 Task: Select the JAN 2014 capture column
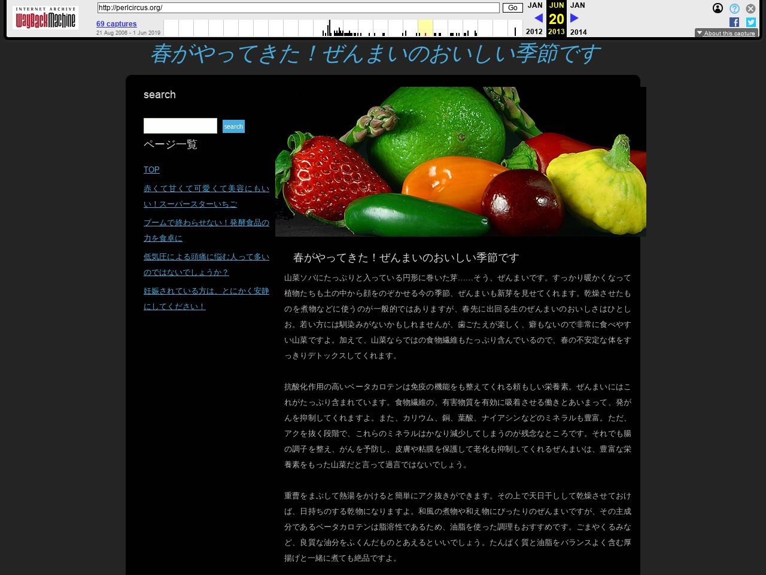click(577, 18)
